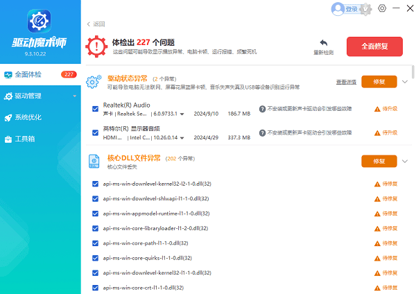416x294 pixels.
Task: Select the 全面体检 sidebar item
Action: click(x=40, y=75)
